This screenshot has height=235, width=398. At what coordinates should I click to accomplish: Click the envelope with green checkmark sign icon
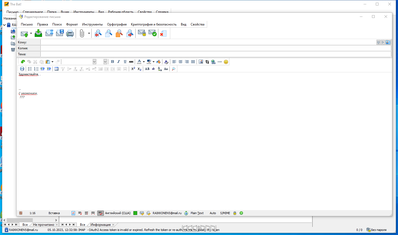point(153,33)
